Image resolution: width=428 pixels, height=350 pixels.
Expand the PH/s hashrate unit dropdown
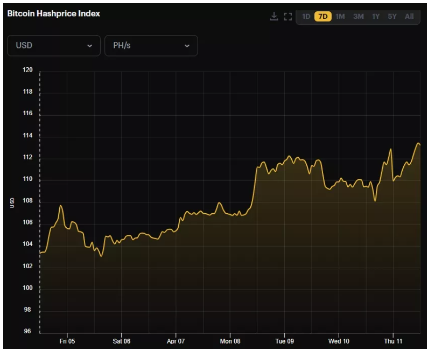151,46
